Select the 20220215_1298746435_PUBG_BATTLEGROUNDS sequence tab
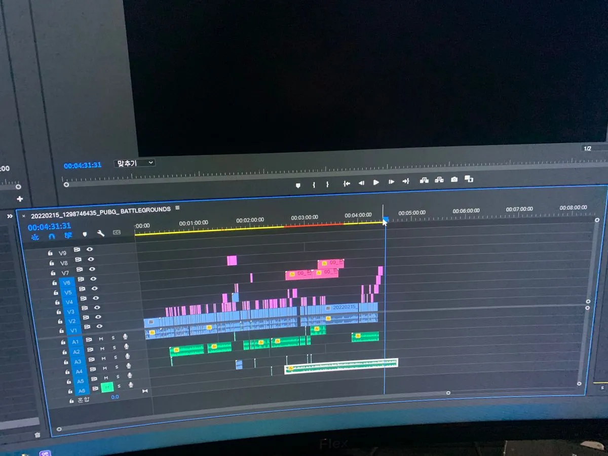The width and height of the screenshot is (608, 456). (100, 209)
